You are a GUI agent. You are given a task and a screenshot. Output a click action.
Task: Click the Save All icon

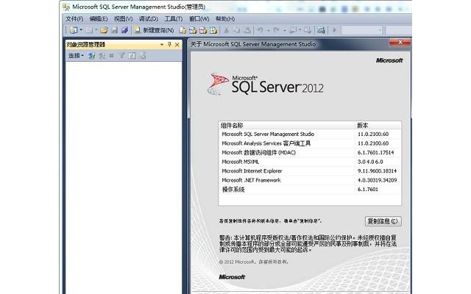click(x=124, y=30)
